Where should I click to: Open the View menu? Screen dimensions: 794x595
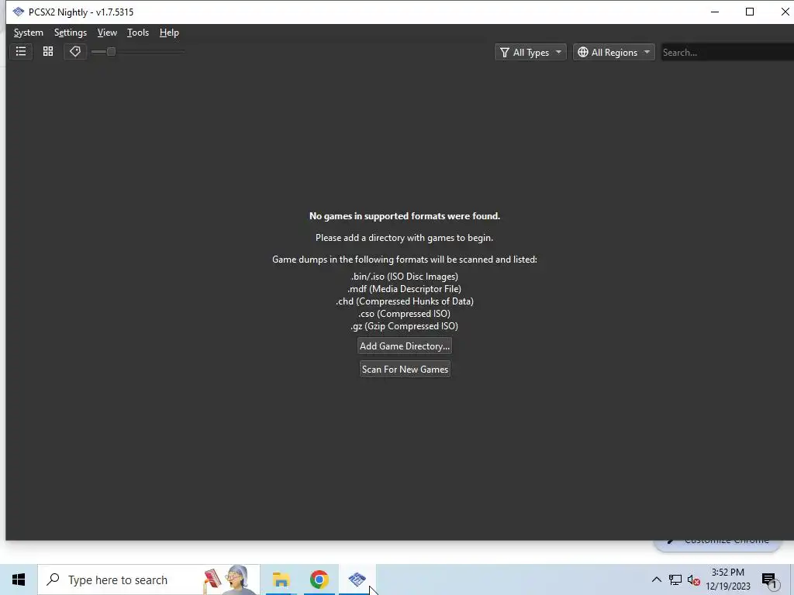107,33
